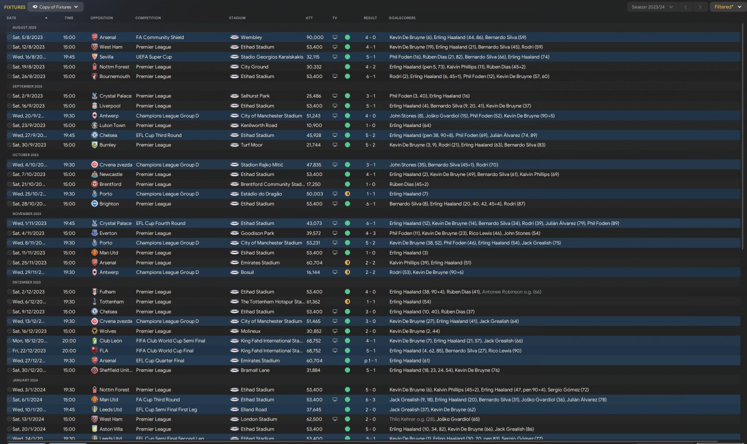
Task: Click the TV icon in the Sevilla row
Action: pos(335,57)
